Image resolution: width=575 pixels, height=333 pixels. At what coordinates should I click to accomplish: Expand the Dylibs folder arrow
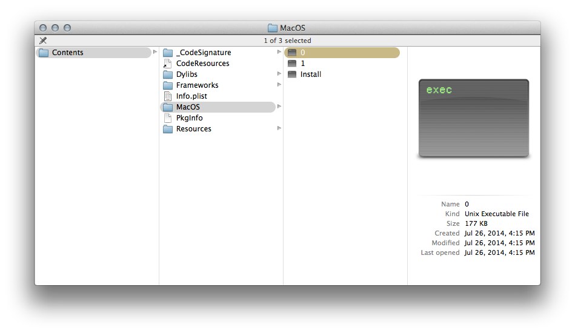click(279, 74)
